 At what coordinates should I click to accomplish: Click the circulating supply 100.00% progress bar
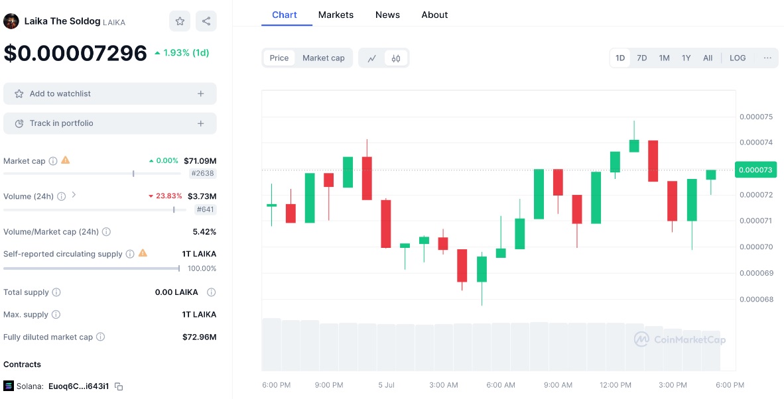coord(92,268)
